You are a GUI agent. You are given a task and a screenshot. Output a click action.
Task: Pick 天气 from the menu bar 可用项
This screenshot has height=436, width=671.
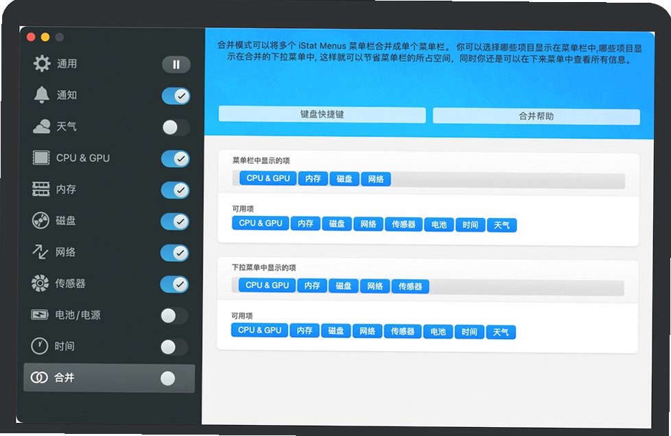[502, 226]
